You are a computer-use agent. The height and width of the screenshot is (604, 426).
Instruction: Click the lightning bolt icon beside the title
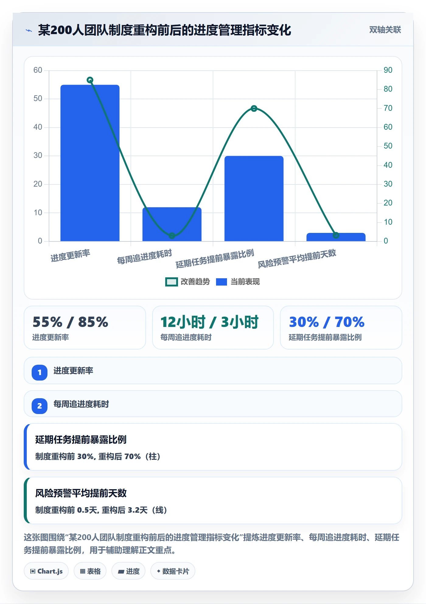tap(29, 30)
